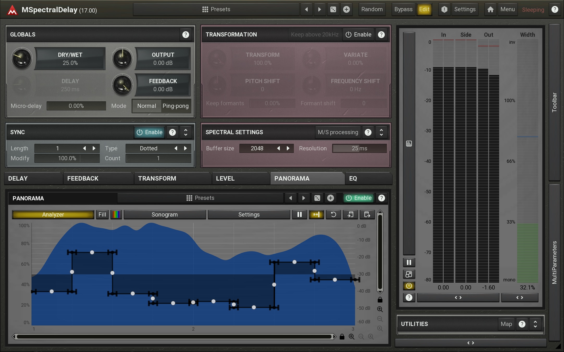Select Ping-pong delay mode
564x352 pixels.
coord(175,106)
